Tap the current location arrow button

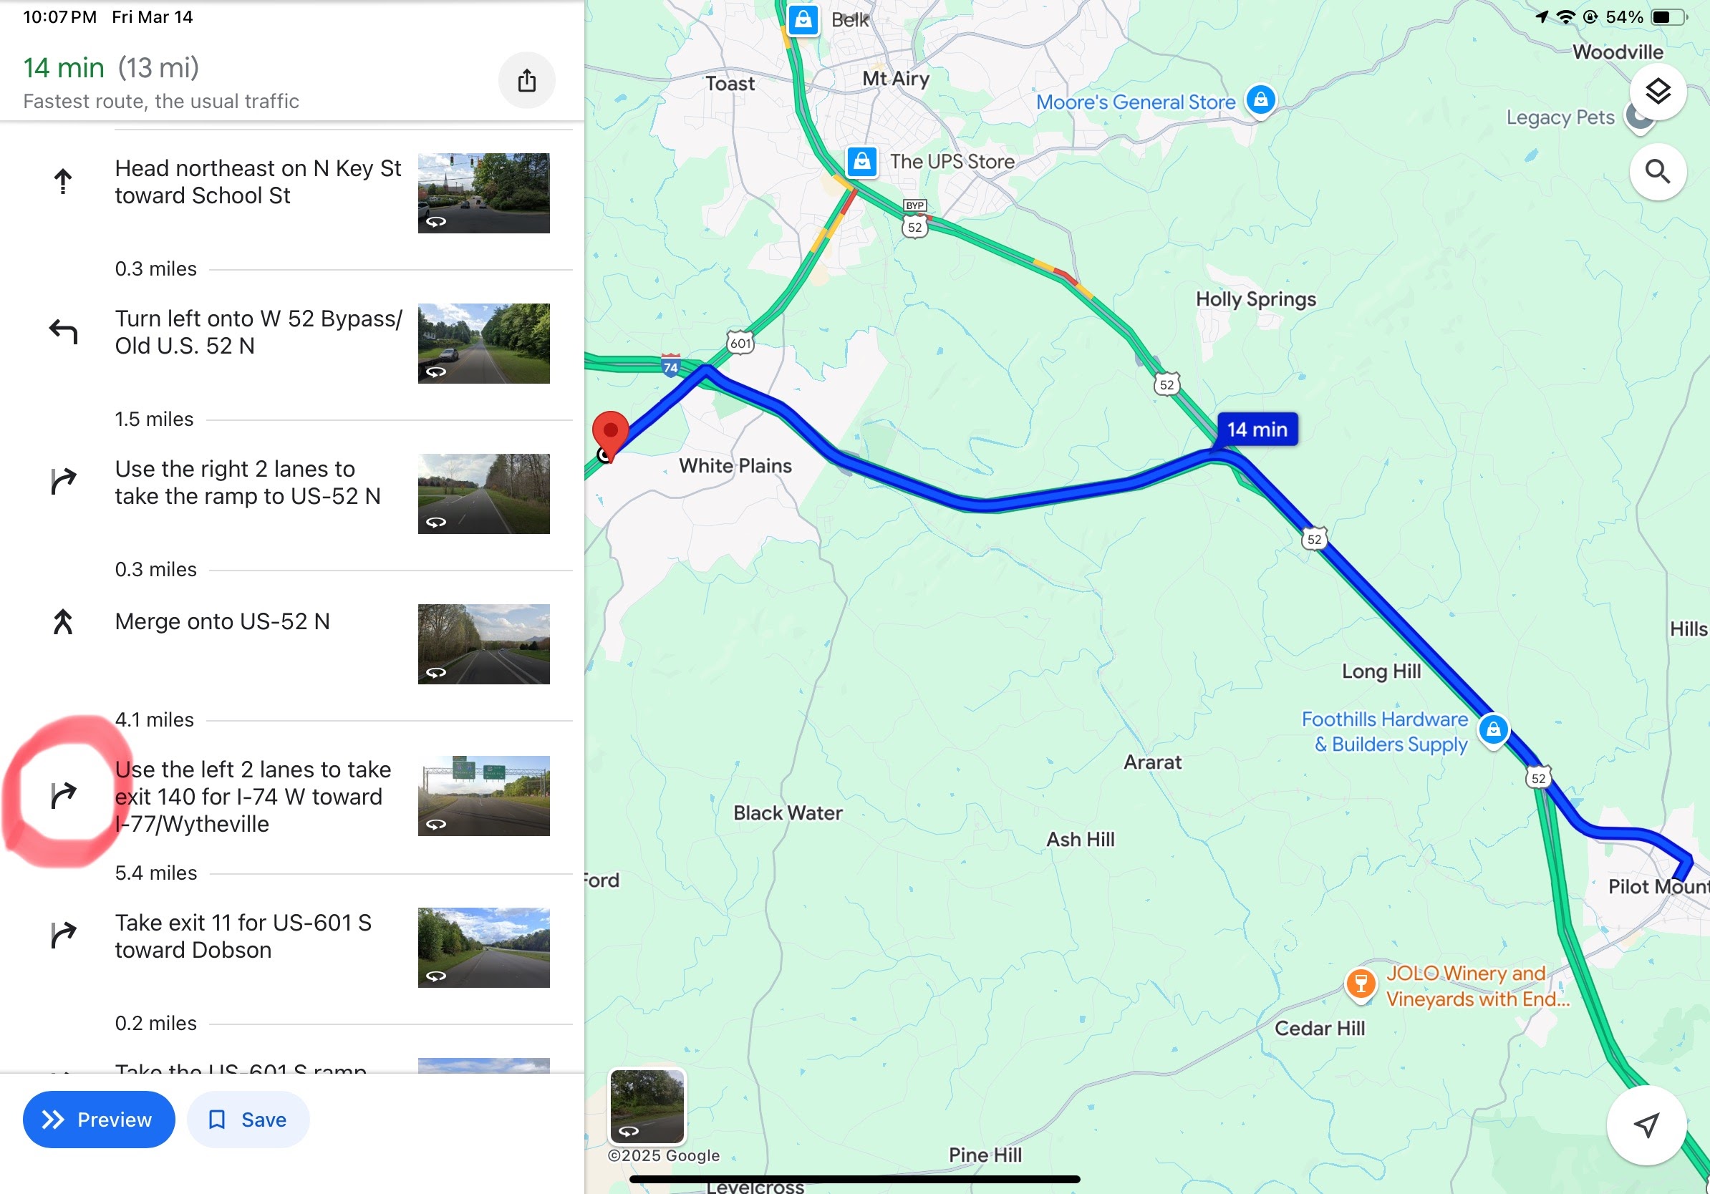[1646, 1124]
